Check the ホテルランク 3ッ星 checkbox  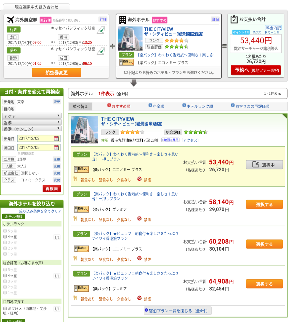(5, 242)
